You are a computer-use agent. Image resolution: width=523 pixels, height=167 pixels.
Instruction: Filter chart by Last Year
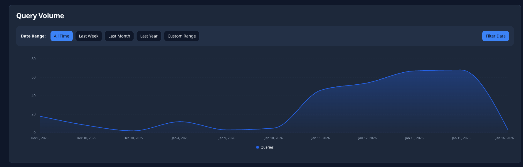click(149, 36)
